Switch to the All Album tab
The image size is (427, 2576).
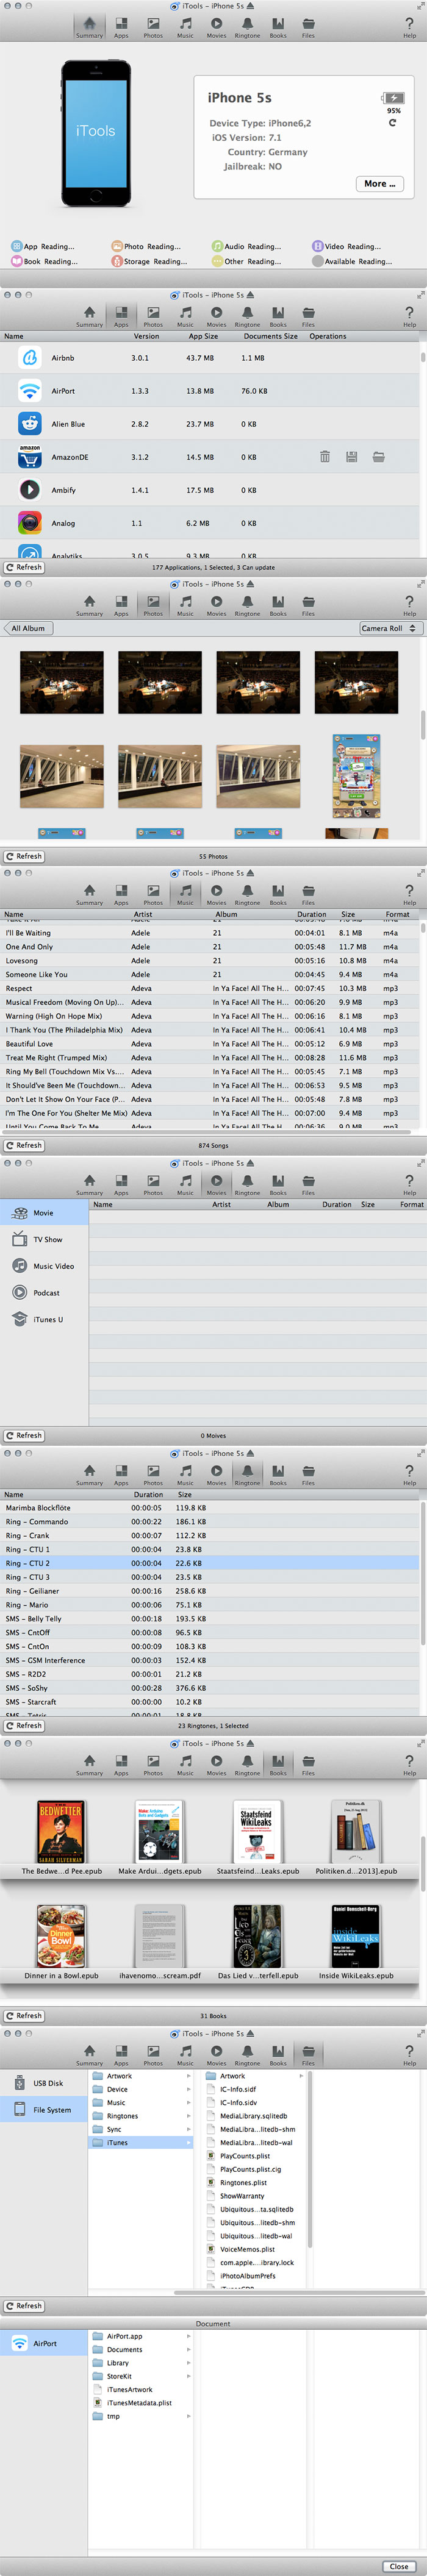(x=28, y=628)
